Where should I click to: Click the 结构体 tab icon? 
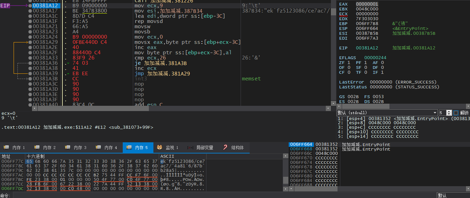point(225,148)
